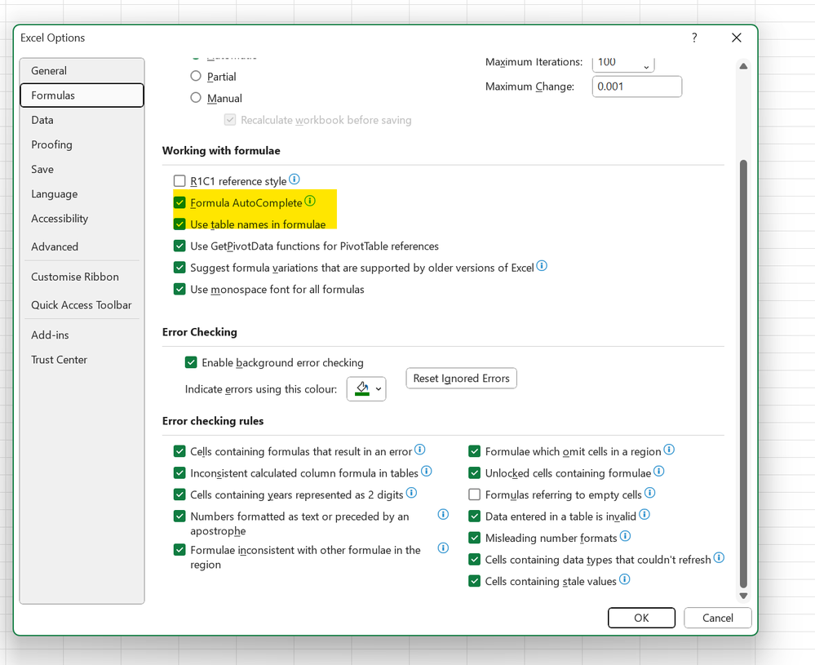Click Cancel to discard changes
The image size is (815, 665).
point(717,618)
